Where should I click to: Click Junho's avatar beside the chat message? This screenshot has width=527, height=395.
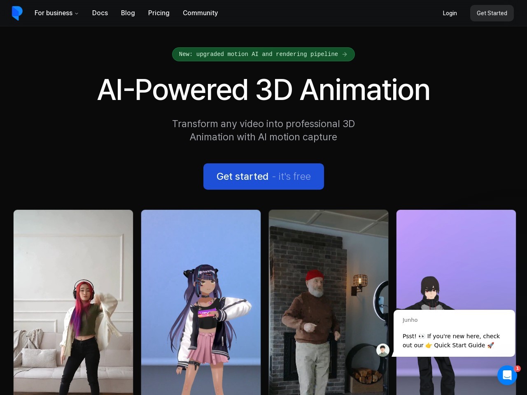(383, 350)
